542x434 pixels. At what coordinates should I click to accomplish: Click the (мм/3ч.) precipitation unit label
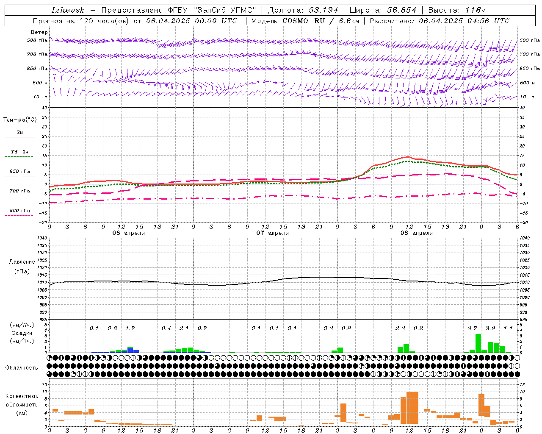(x=22, y=325)
